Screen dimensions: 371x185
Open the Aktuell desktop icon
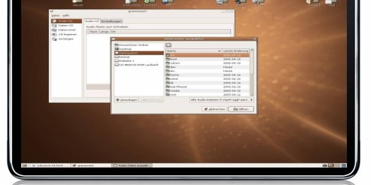point(78,3)
